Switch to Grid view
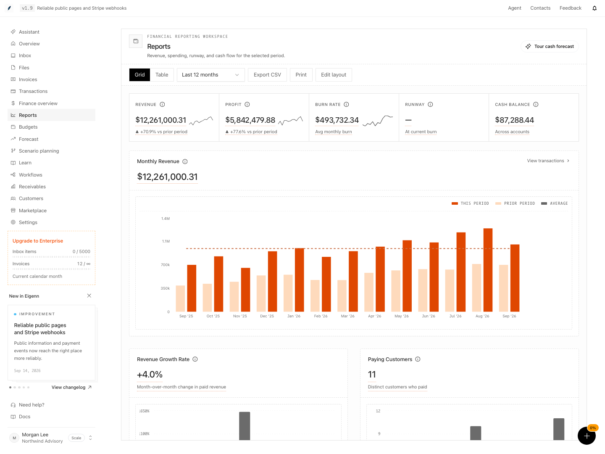The width and height of the screenshot is (605, 454). point(139,75)
